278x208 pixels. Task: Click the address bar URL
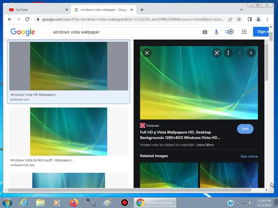pyautogui.click(x=133, y=19)
